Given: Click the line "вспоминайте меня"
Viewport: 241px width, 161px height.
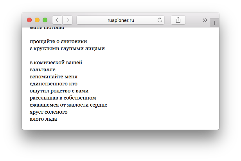Looking at the screenshot, I should tap(54, 77).
